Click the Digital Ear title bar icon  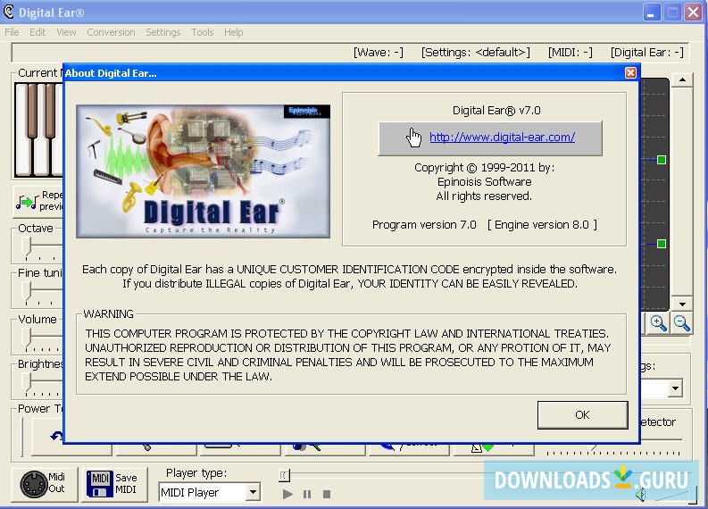pyautogui.click(x=8, y=12)
